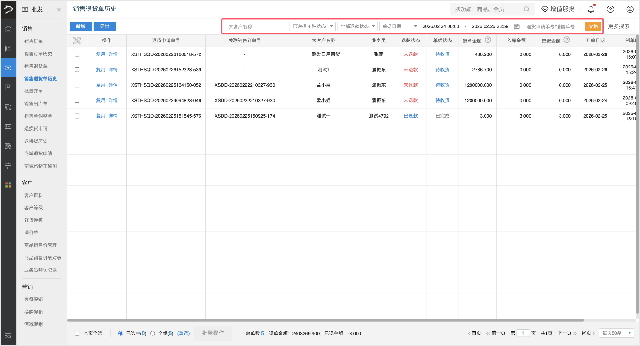Open 销售订单历史 in side menu

click(38, 54)
